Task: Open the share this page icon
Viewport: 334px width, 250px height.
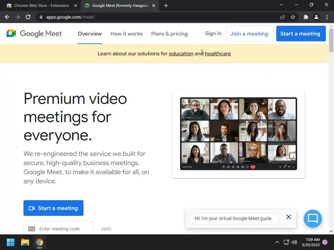Action: pyautogui.click(x=282, y=17)
